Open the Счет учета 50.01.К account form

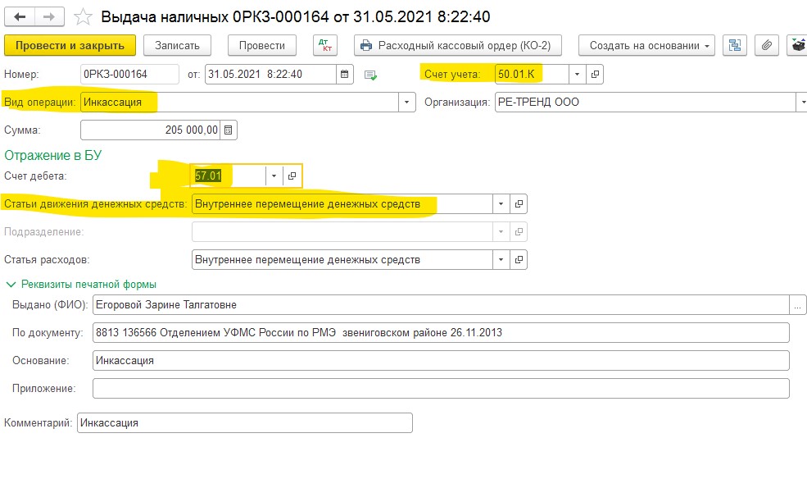[596, 75]
